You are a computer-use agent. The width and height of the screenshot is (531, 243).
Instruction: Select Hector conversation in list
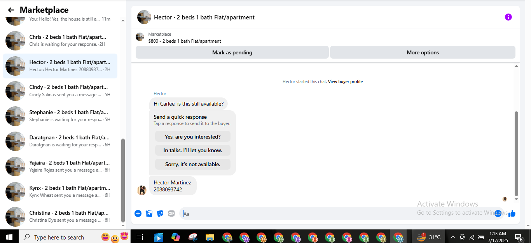(60, 66)
